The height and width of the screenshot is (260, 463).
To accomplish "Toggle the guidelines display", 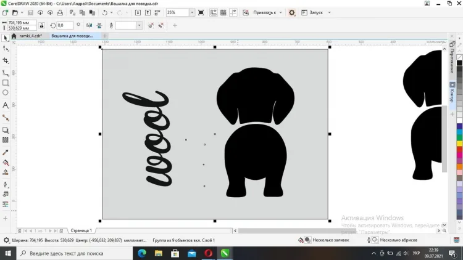I will pos(233,13).
